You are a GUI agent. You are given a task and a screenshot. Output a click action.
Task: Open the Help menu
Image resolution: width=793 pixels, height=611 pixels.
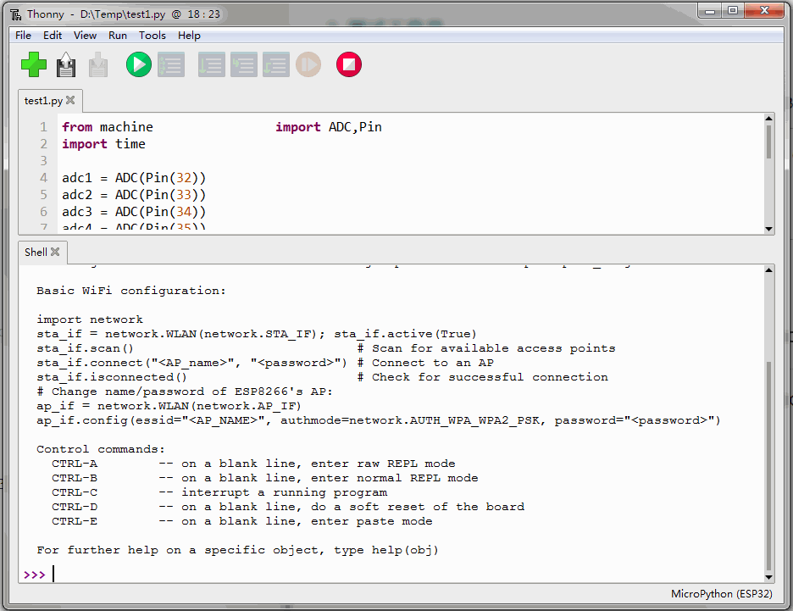pos(189,36)
